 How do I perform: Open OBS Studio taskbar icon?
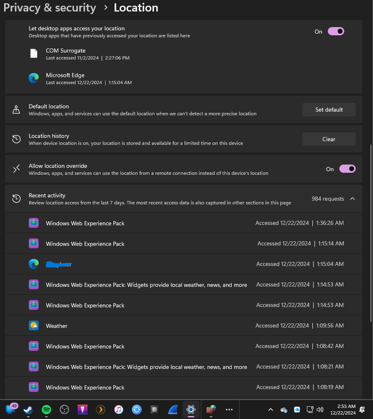click(x=64, y=409)
